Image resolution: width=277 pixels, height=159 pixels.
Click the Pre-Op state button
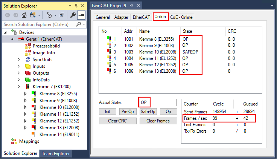pos(128,112)
